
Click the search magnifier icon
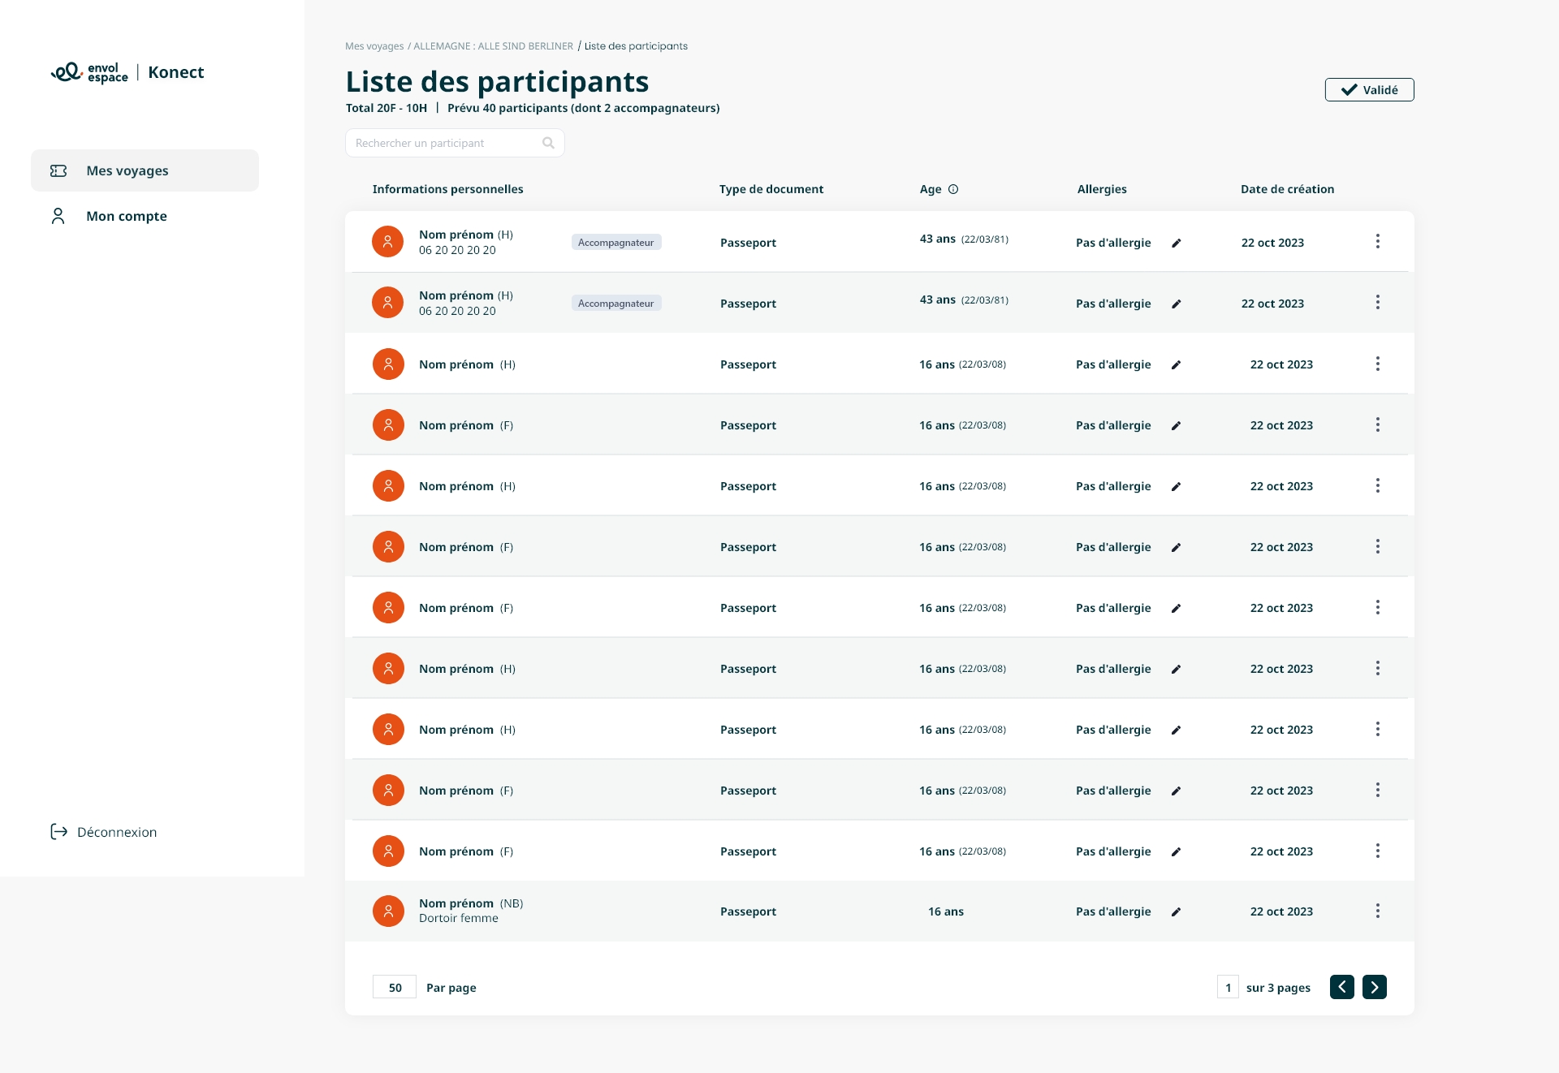point(548,143)
